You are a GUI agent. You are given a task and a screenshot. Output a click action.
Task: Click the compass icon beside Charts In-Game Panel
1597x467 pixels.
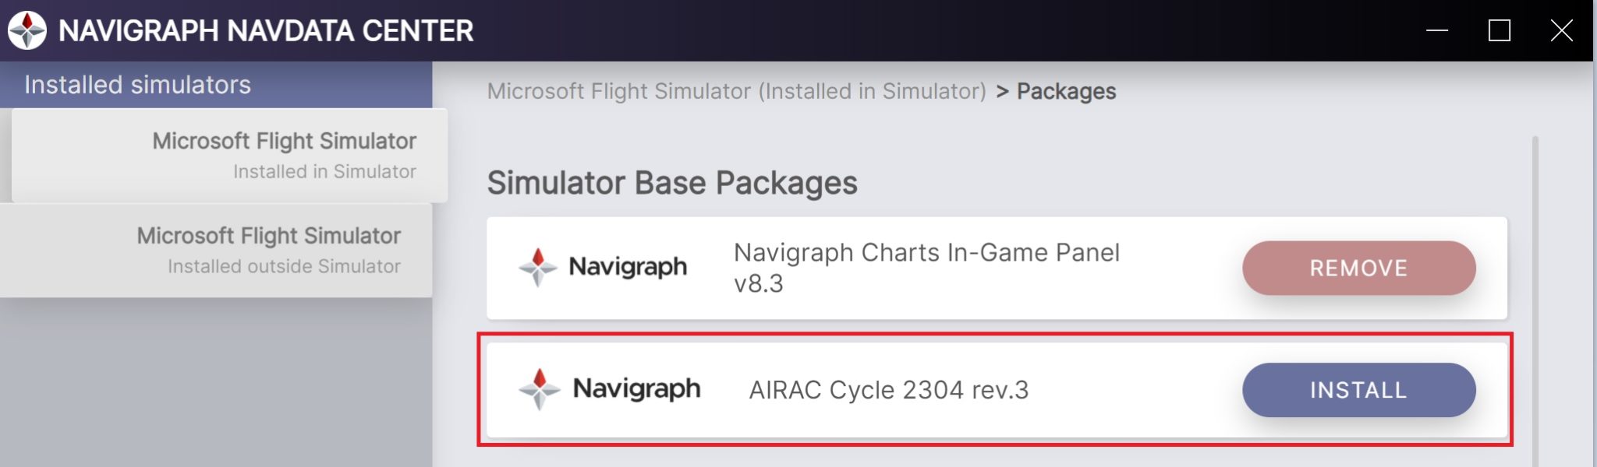(x=538, y=267)
